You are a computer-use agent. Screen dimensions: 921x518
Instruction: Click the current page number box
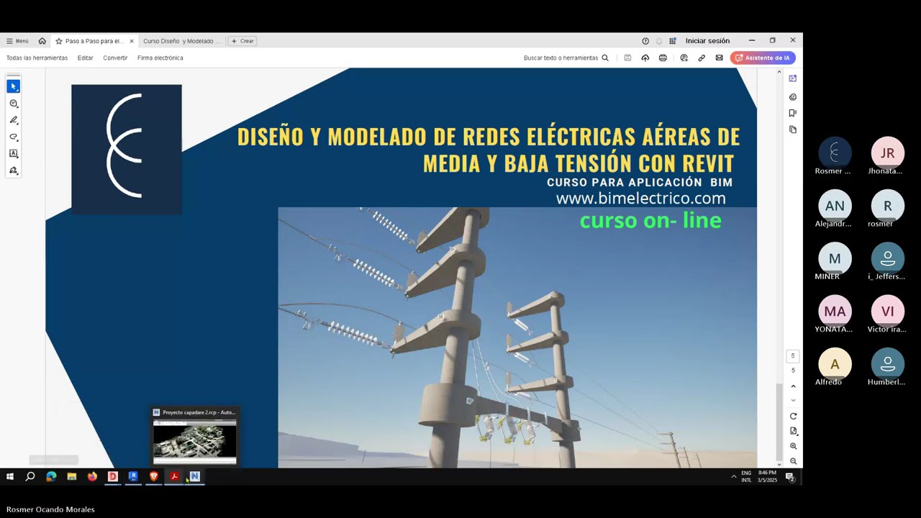(793, 356)
